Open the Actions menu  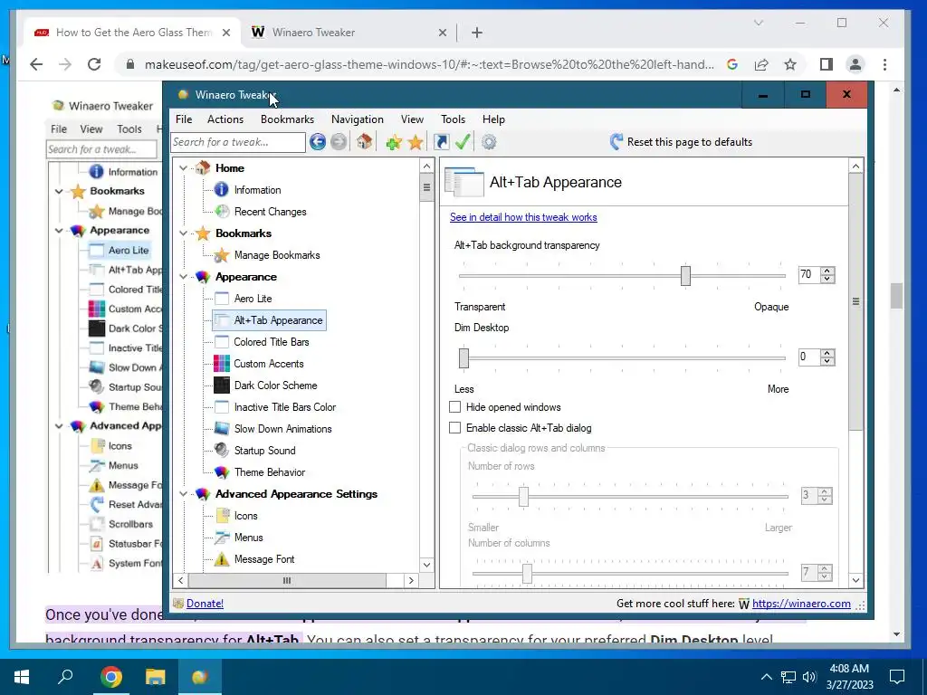225,119
